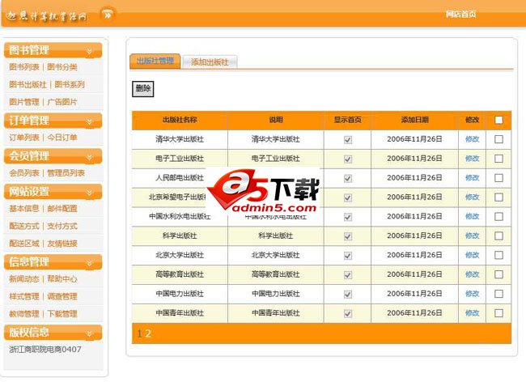Open the 出版社管理 tab
The width and height of the screenshot is (526, 382).
(155, 61)
